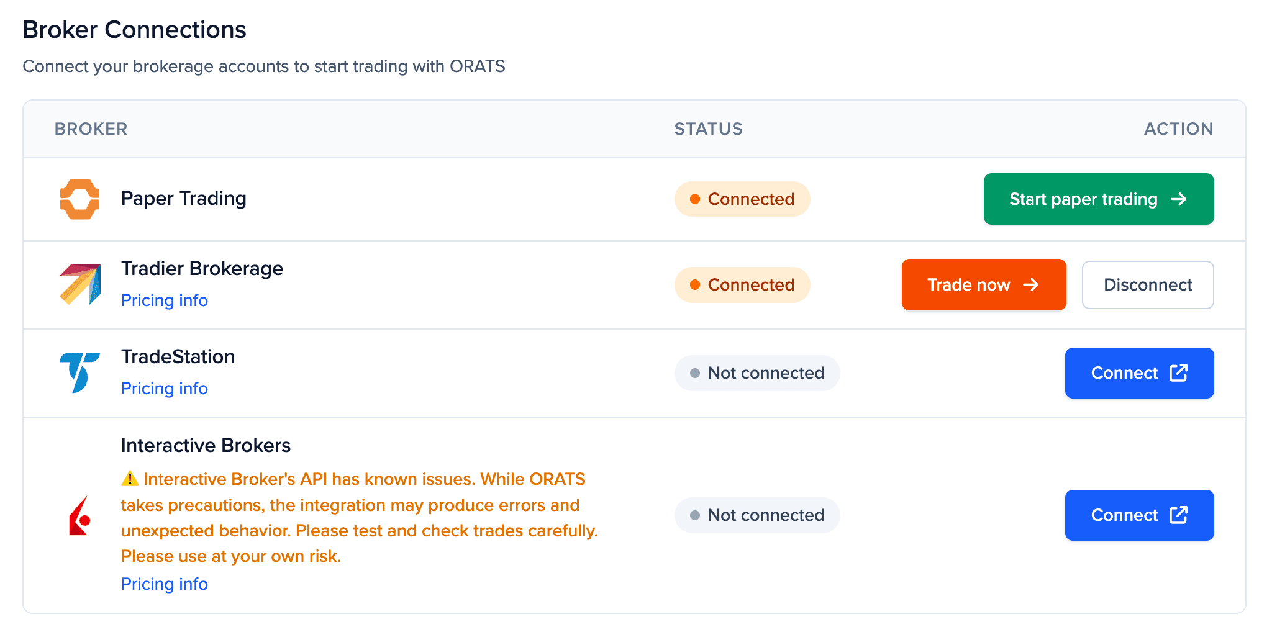Open Pricing info link under Interactive Brokers
Image resolution: width=1272 pixels, height=632 pixels.
click(164, 584)
